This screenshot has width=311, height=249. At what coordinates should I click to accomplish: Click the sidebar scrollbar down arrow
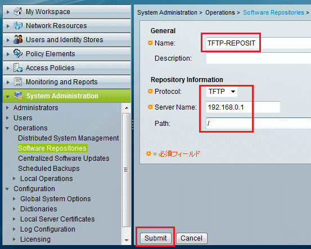tap(127, 240)
